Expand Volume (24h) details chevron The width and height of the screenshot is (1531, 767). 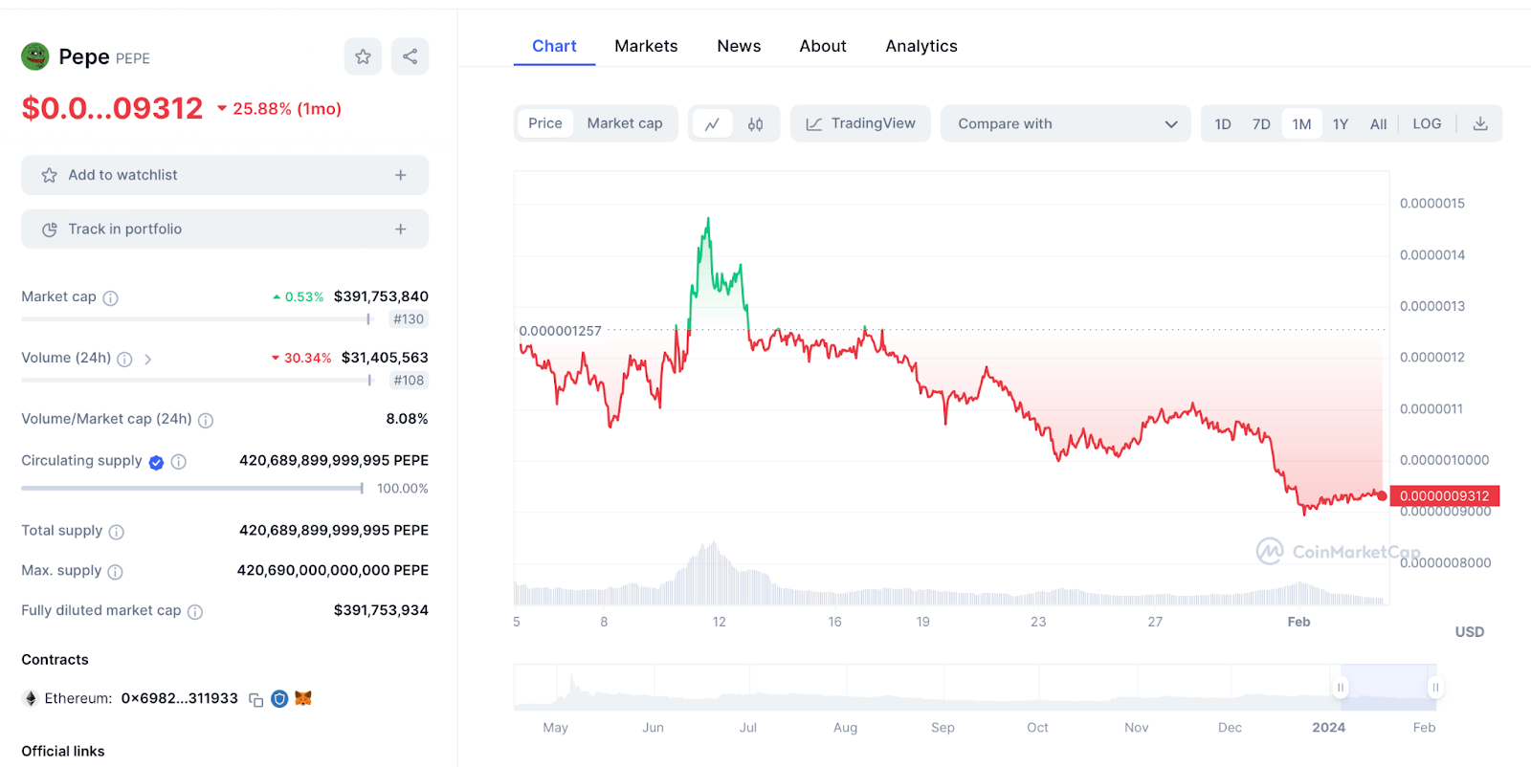point(147,359)
